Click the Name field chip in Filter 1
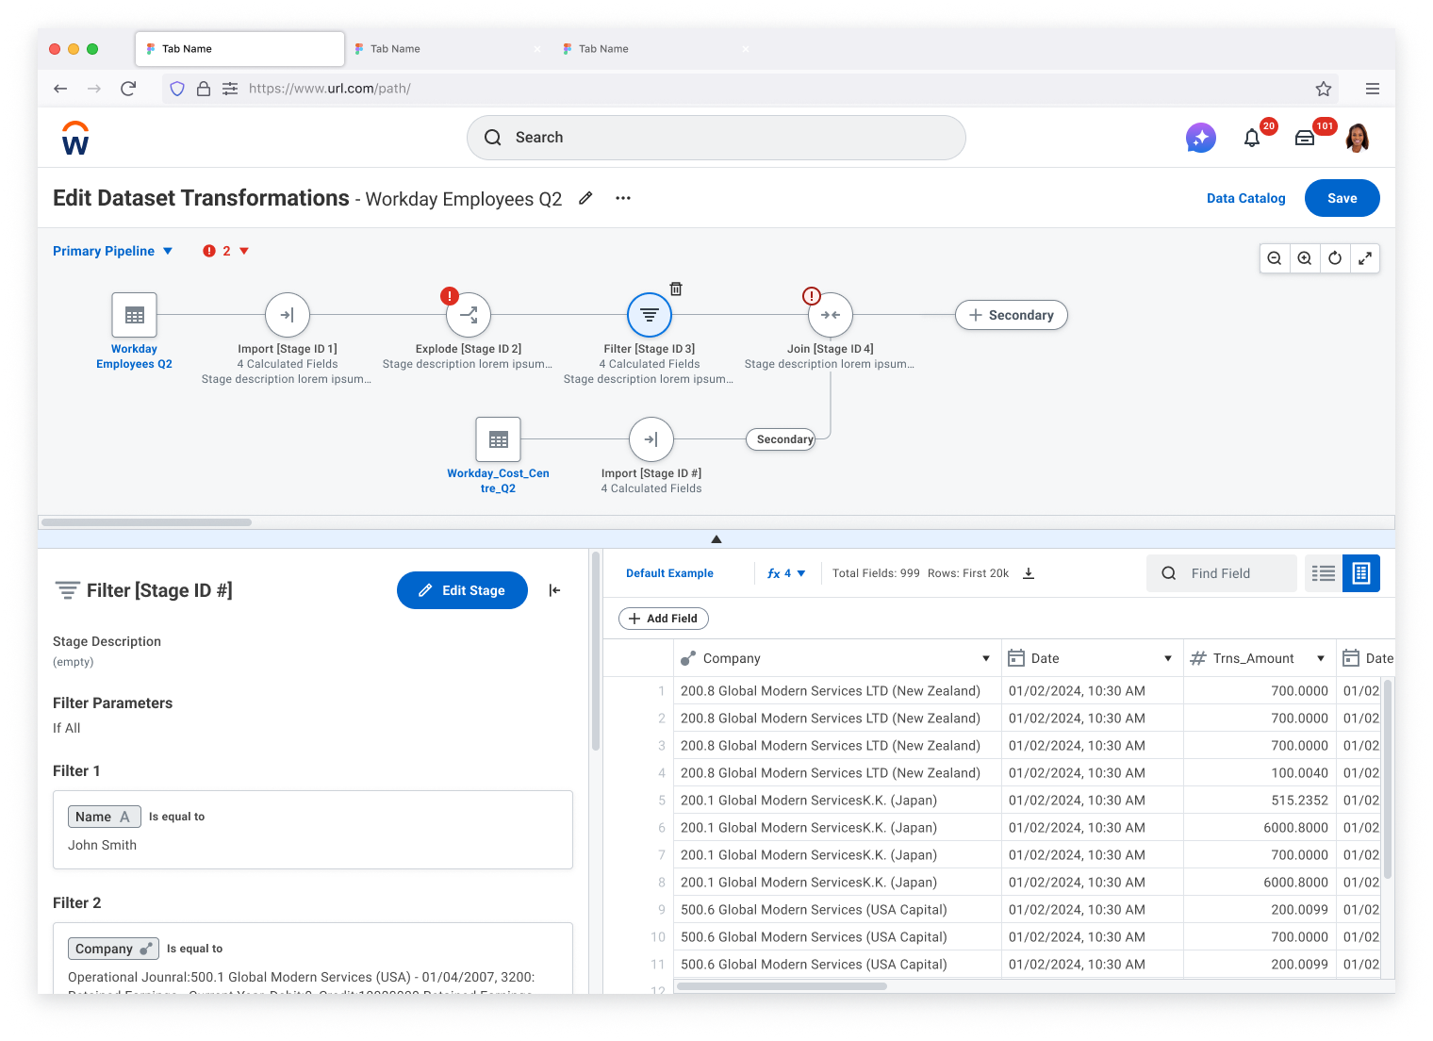Image resolution: width=1433 pixels, height=1041 pixels. [104, 817]
